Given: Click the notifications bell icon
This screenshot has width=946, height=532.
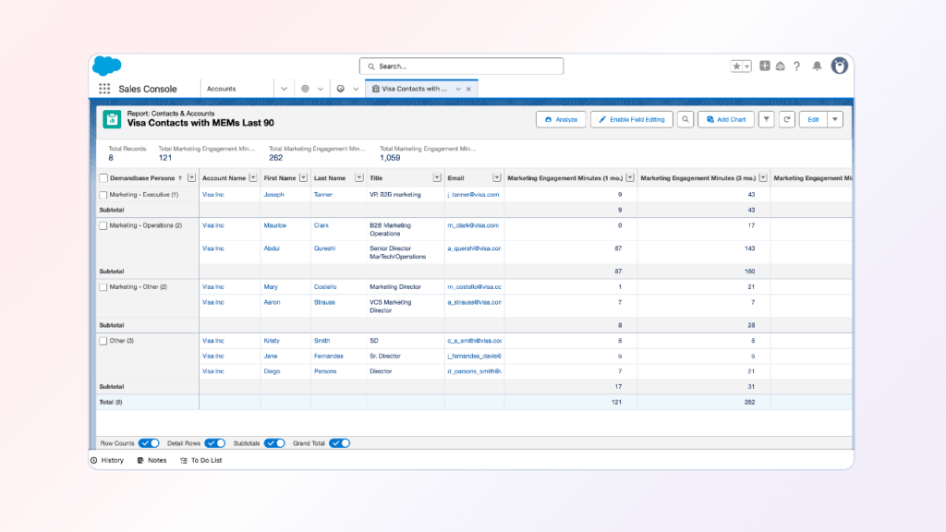Looking at the screenshot, I should coord(817,66).
